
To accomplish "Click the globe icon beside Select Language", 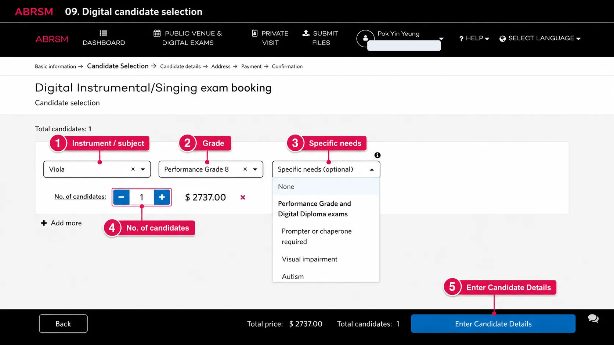I will pos(503,38).
